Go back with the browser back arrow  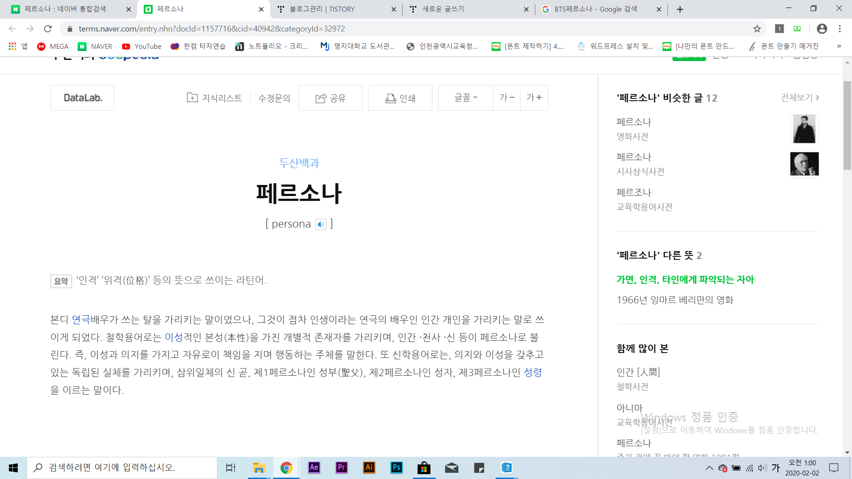click(12, 29)
